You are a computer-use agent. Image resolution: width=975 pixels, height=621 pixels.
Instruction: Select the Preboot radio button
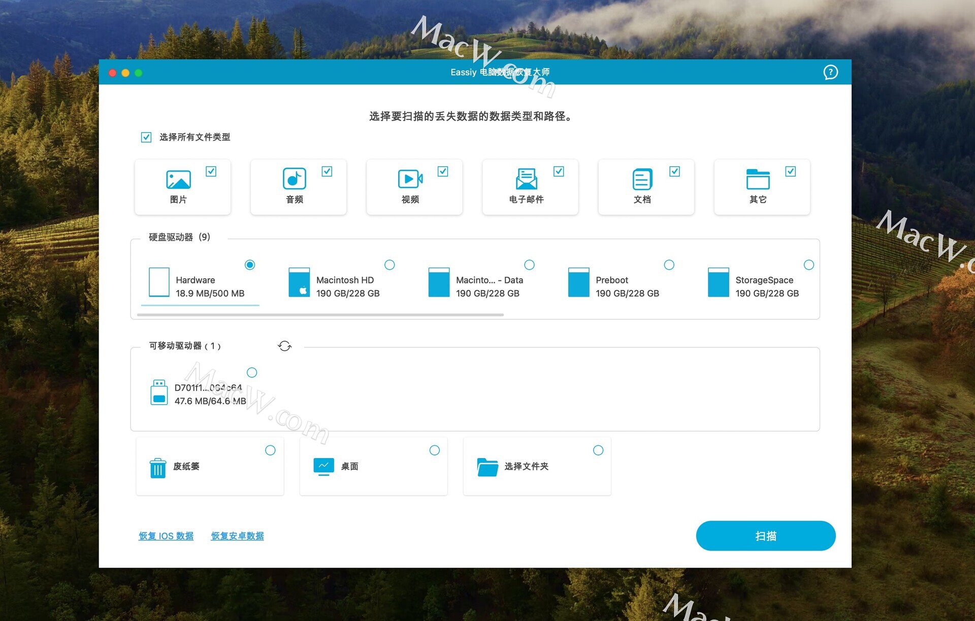[669, 265]
